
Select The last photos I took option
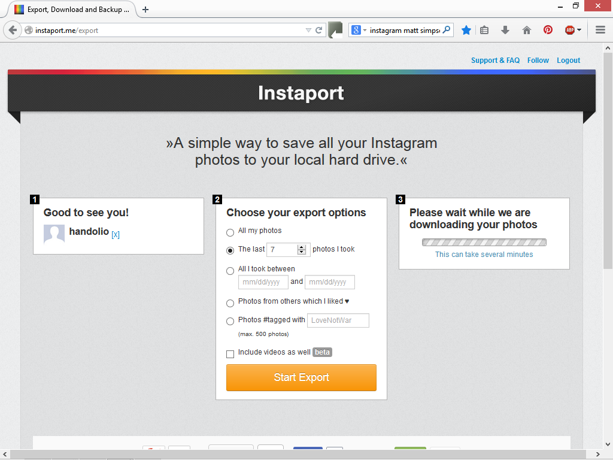tap(230, 250)
